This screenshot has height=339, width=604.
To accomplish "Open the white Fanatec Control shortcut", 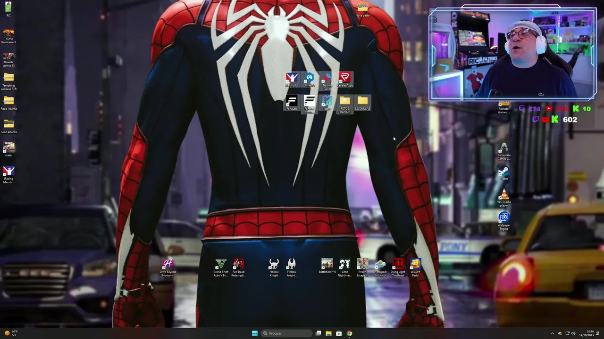I will click(x=309, y=105).
